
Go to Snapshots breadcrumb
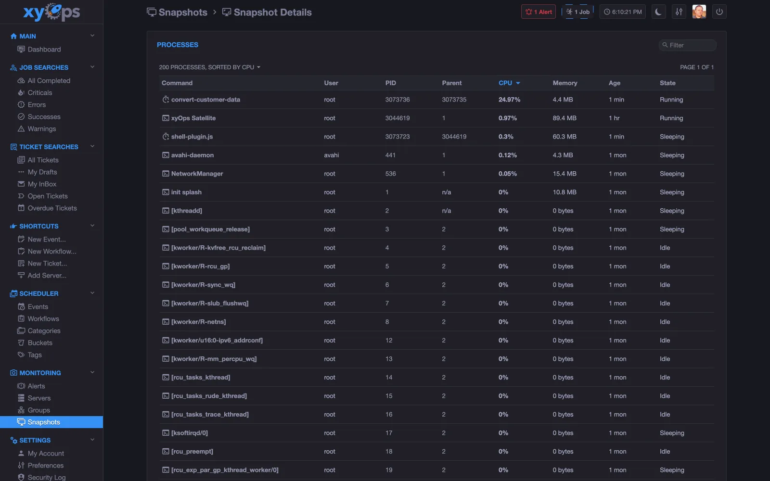pyautogui.click(x=177, y=13)
